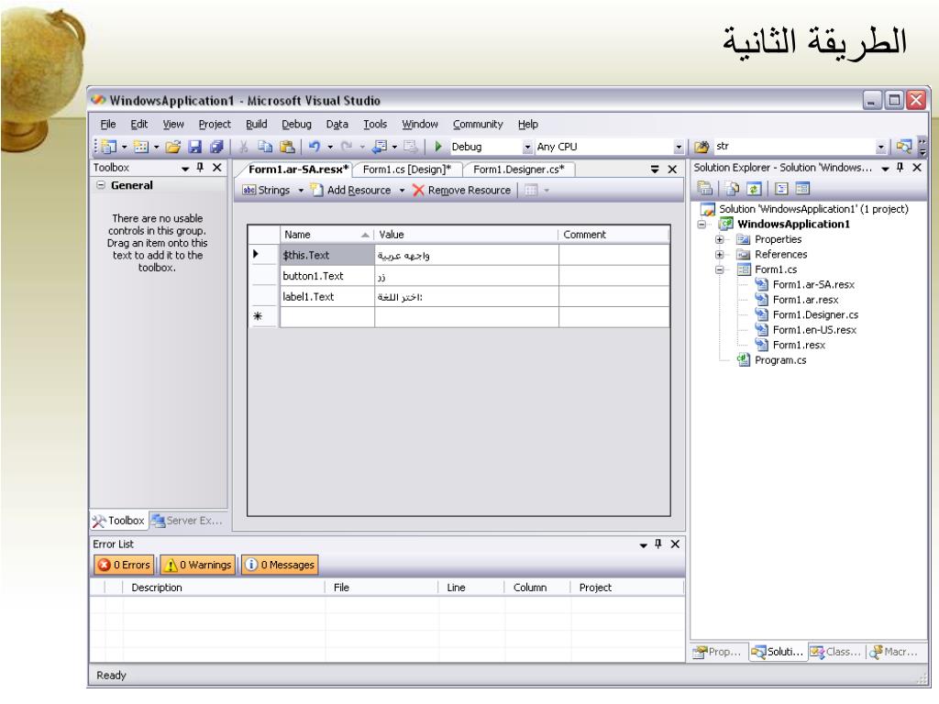Click View Designer icon in Solution Explorer

point(802,189)
